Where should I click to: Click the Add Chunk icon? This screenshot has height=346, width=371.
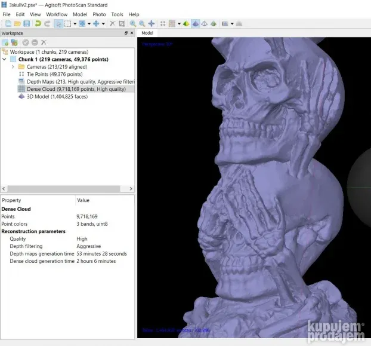[x=5, y=42]
